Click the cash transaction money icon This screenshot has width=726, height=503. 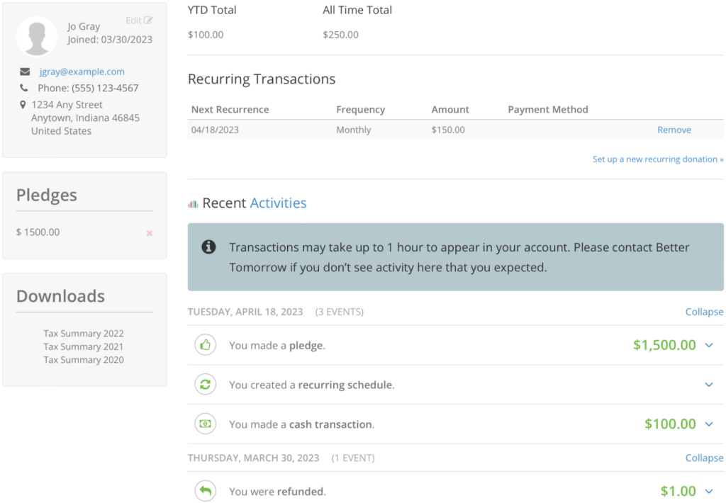pos(205,424)
